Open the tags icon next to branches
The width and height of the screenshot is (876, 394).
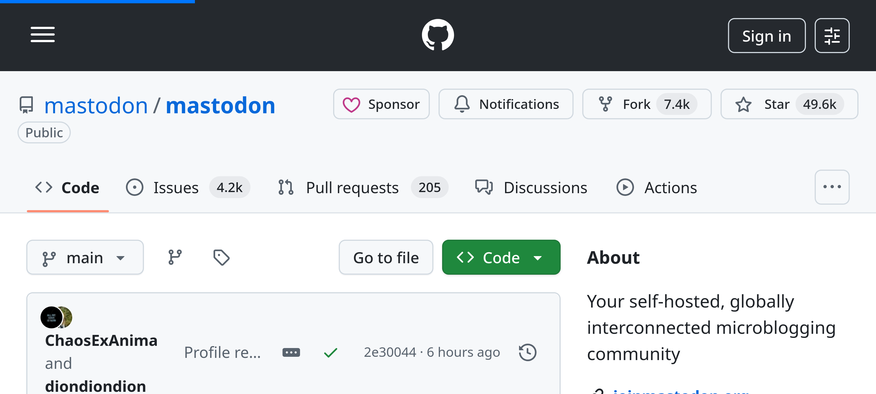[221, 257]
